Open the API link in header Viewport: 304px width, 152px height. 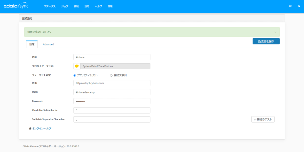pos(290,6)
